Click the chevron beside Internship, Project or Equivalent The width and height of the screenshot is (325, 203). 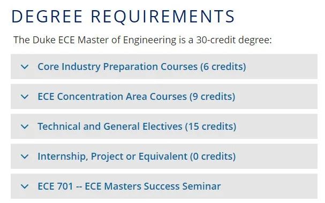25,157
